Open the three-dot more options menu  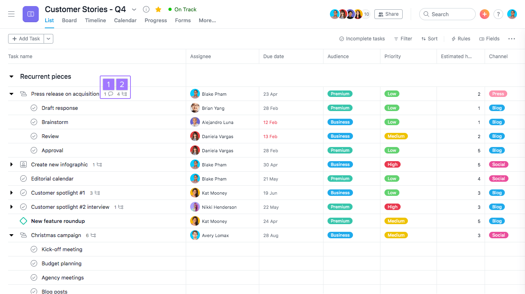coord(512,39)
